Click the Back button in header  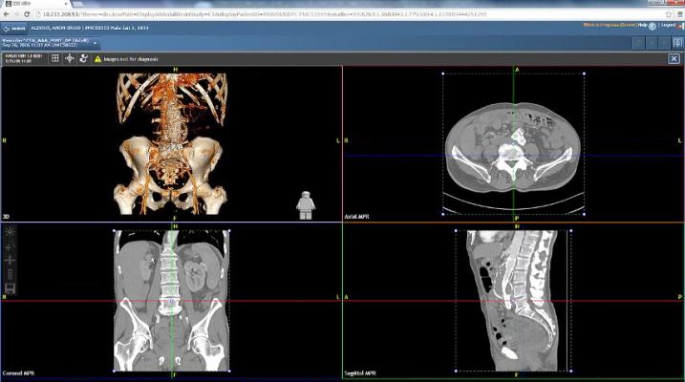click(x=12, y=27)
